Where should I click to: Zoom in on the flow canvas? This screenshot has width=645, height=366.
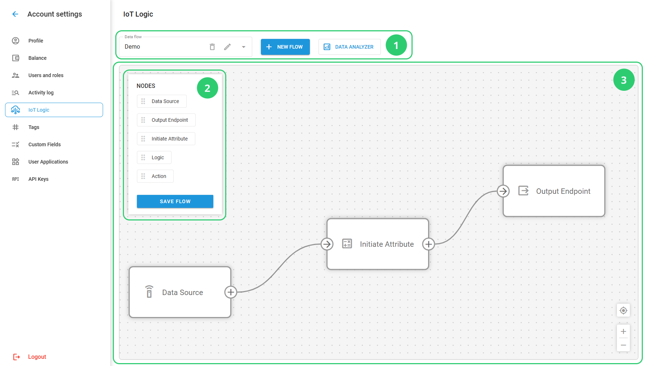pyautogui.click(x=623, y=331)
